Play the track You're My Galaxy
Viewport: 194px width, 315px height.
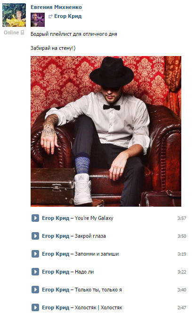click(35, 218)
